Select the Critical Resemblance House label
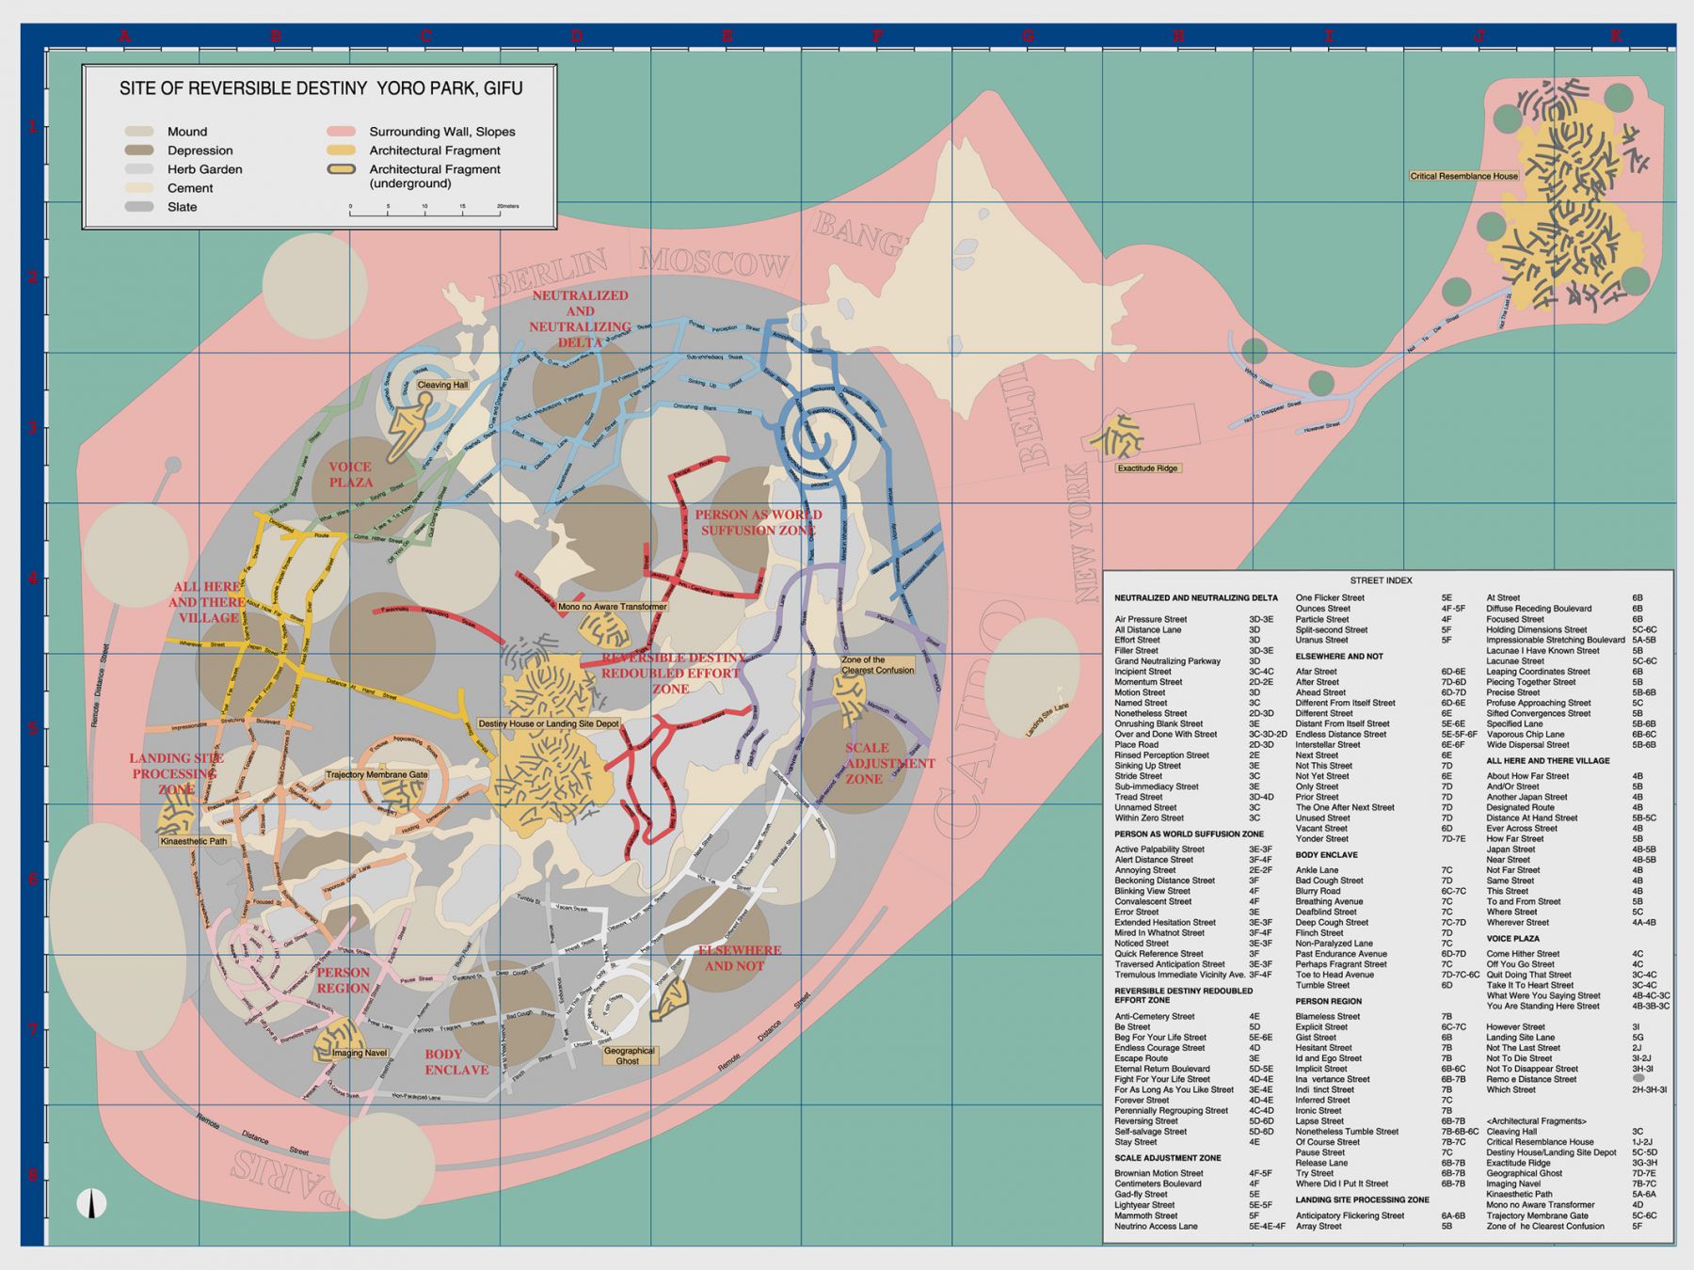Screen dimensions: 1694x1270 tap(1463, 176)
